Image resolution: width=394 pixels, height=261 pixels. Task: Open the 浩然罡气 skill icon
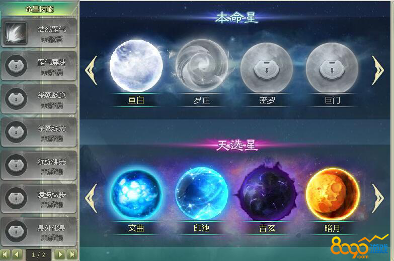tap(15, 33)
